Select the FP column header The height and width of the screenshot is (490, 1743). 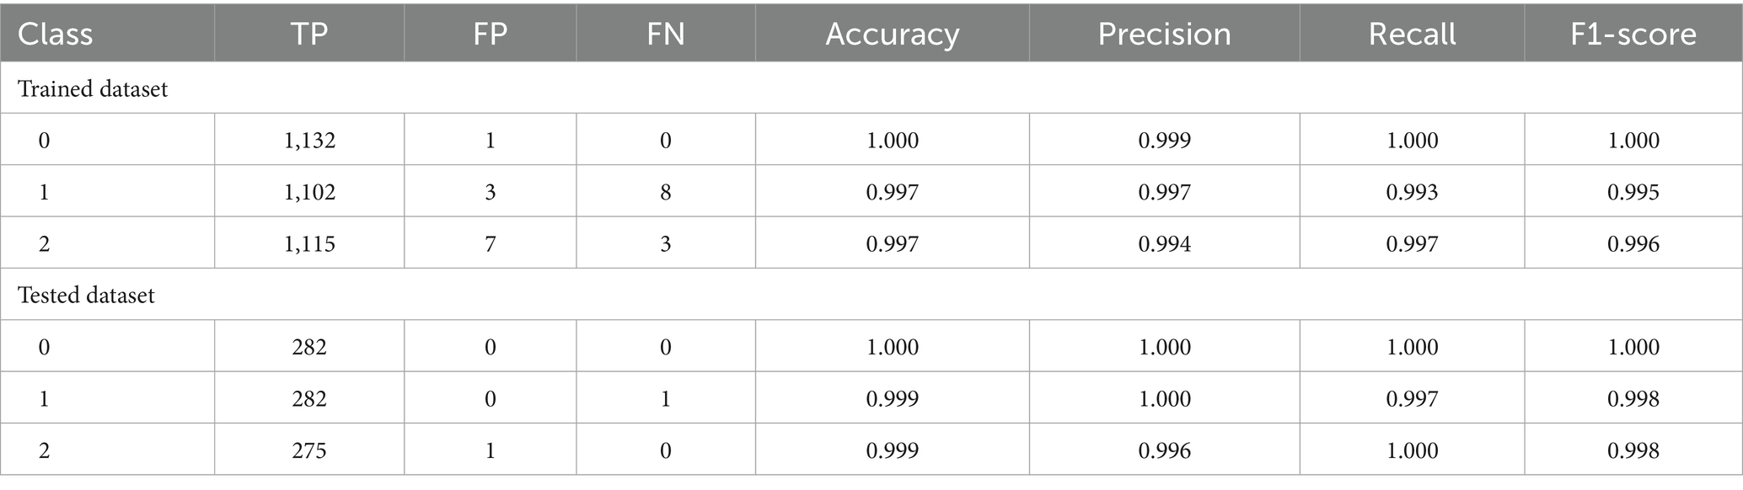coord(490,34)
